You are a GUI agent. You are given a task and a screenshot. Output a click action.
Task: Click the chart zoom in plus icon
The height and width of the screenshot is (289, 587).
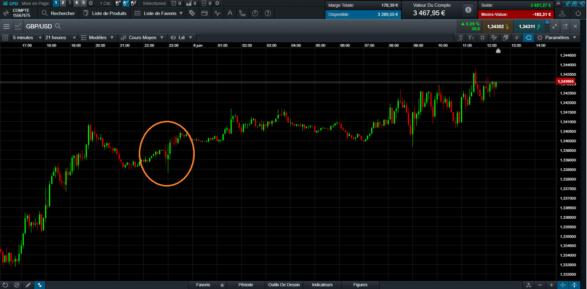tap(551, 285)
